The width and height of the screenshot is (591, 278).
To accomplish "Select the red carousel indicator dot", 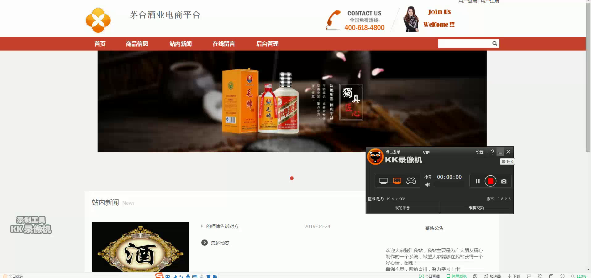I will (x=292, y=178).
